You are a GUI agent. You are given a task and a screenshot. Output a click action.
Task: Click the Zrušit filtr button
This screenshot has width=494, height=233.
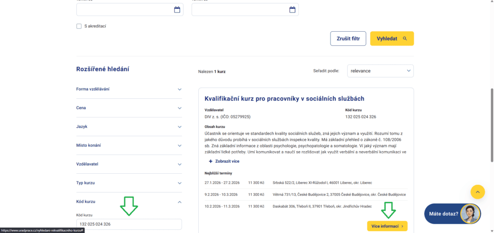click(x=348, y=39)
